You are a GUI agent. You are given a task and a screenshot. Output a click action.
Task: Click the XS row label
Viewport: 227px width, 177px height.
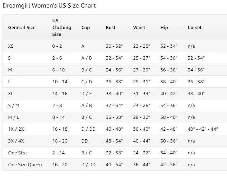(11, 46)
